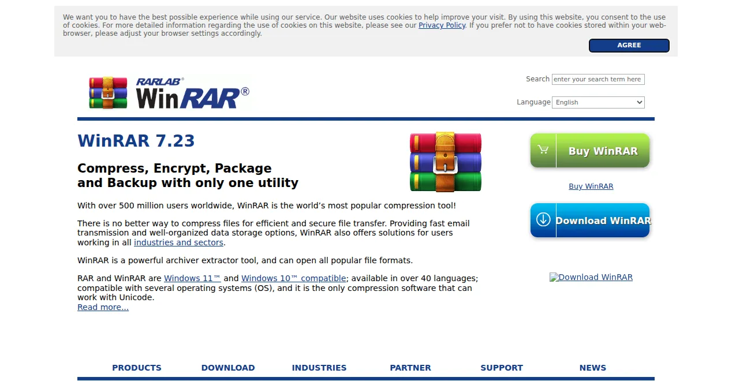
Task: Accept cookies with the AGREE button
Action: click(x=629, y=45)
